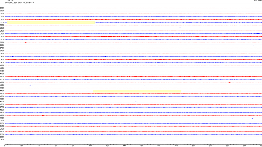Click the 19:00 time label
Screen dimensions: 262x147
tap(2, 115)
